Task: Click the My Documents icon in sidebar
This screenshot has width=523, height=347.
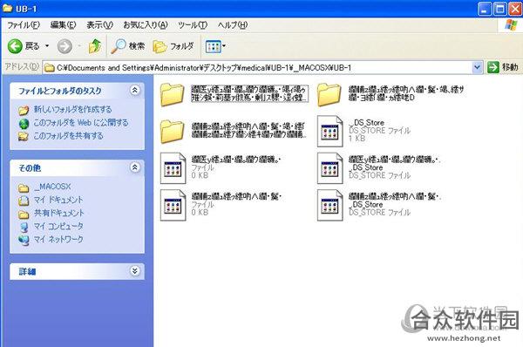Action: [x=24, y=201]
